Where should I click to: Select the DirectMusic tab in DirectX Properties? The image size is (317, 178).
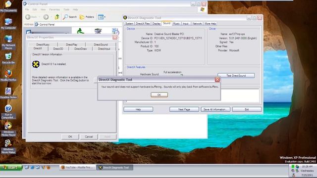[43, 44]
